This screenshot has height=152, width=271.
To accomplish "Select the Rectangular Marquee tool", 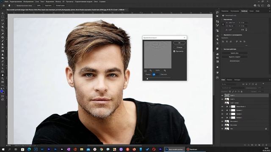I will 3,17.
